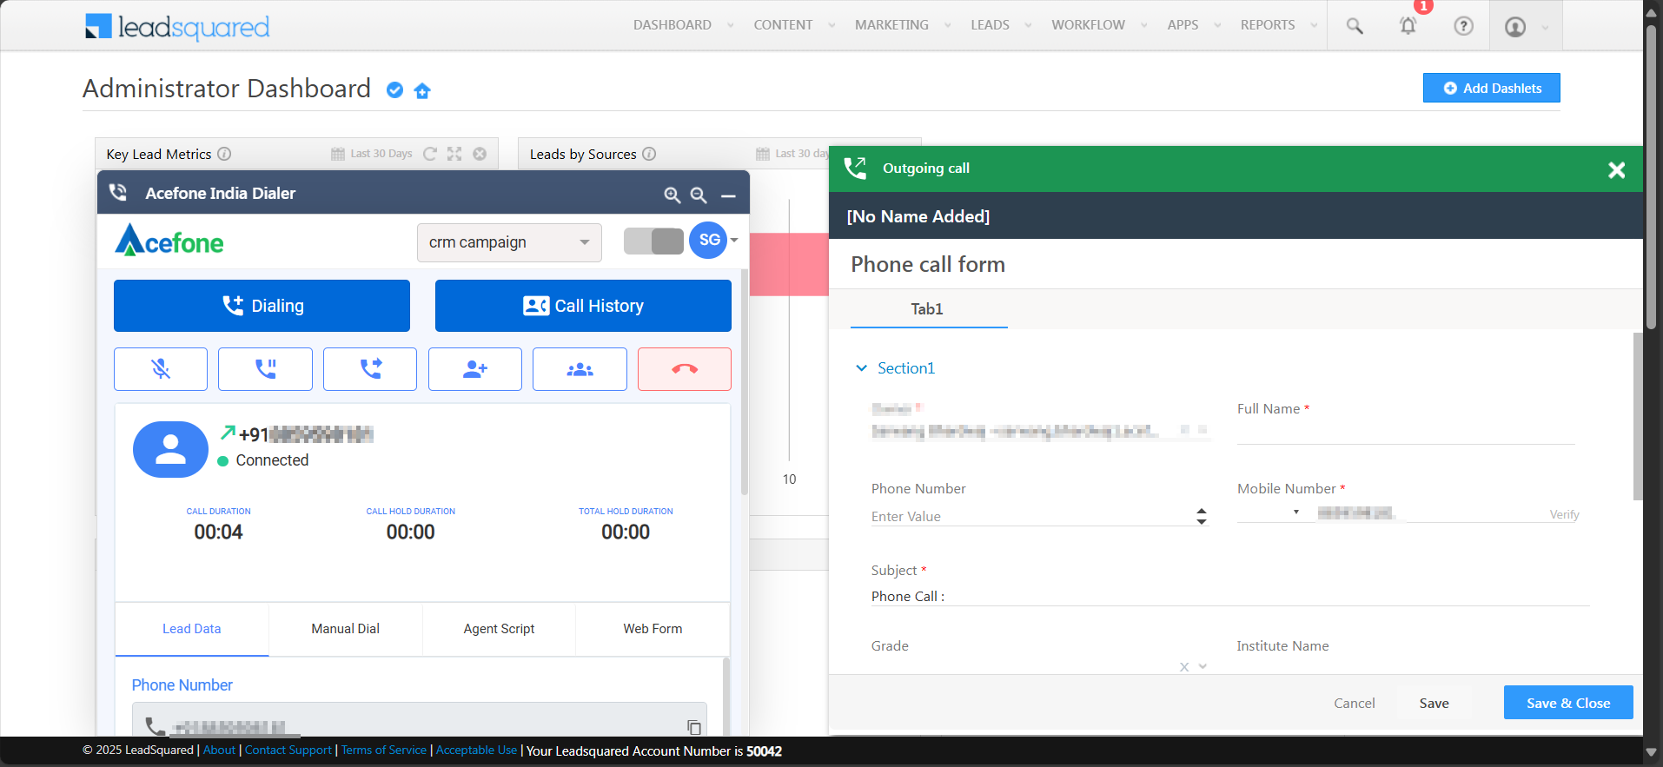1663x767 pixels.
Task: Open the help question mark icon
Action: pyautogui.click(x=1463, y=26)
